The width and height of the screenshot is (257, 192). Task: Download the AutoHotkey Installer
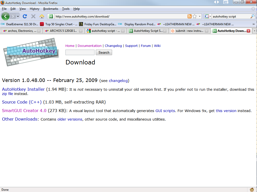[23, 89]
